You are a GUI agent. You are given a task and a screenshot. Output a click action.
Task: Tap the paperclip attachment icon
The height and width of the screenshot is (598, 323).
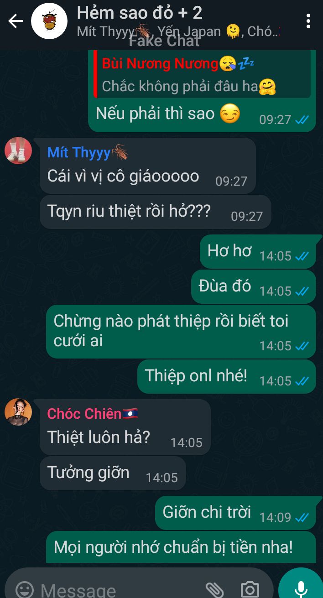tap(214, 589)
